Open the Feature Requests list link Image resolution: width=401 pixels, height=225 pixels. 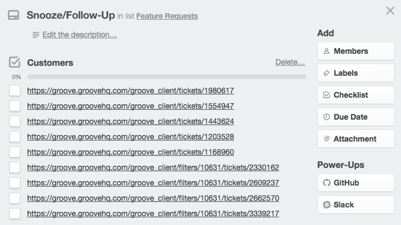[167, 16]
